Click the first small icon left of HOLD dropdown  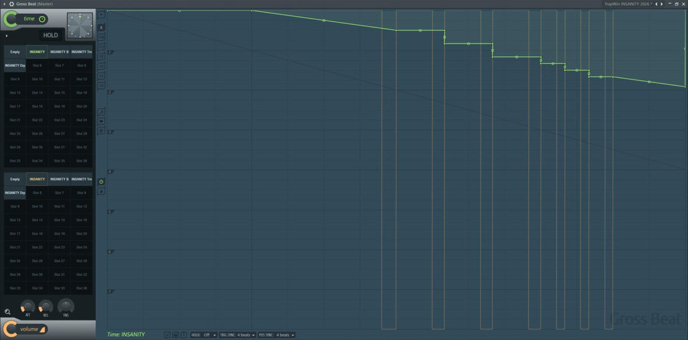(x=167, y=335)
